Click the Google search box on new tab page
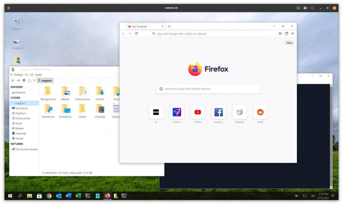 [208, 89]
